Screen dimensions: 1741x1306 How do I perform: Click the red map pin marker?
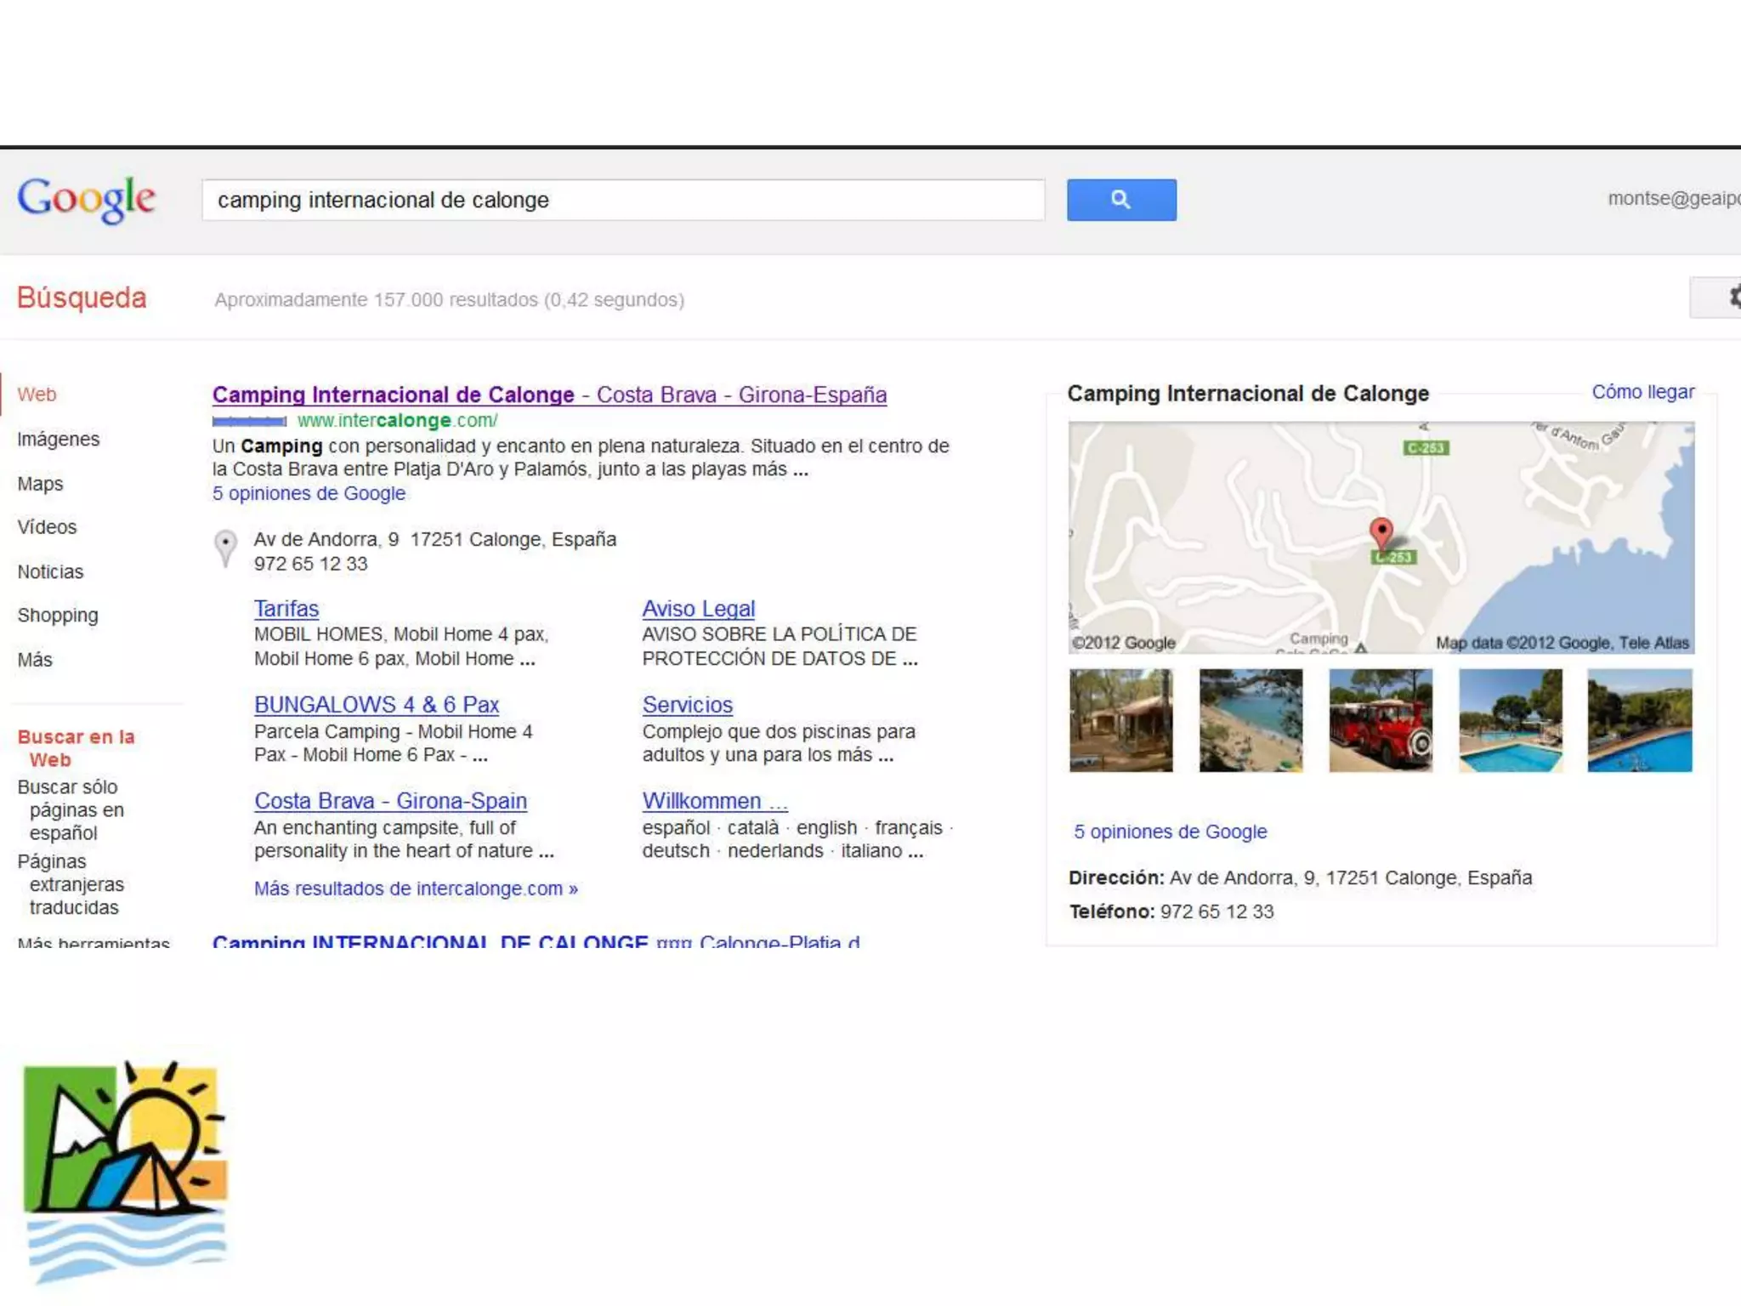pos(1381,533)
